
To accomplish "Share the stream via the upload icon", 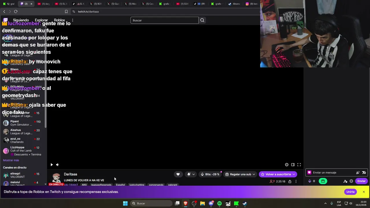I will 290,181.
